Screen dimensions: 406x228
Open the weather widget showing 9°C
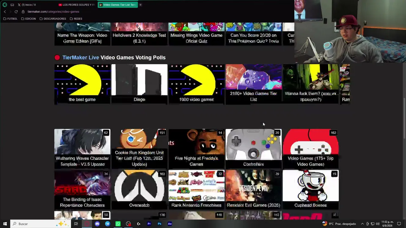(x=339, y=224)
